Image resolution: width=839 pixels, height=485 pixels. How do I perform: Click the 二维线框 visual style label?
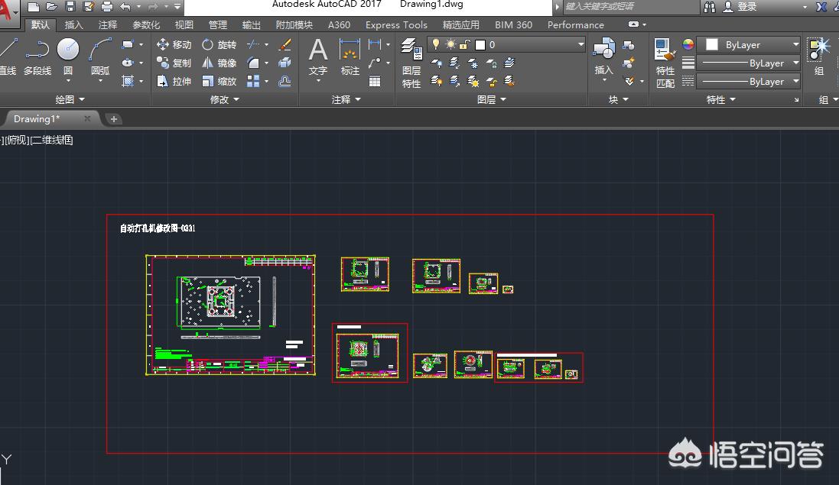tap(52, 140)
